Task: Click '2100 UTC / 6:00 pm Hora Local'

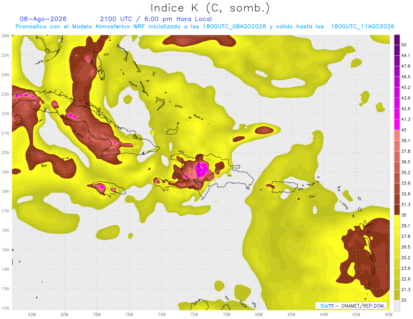Action: click(156, 19)
